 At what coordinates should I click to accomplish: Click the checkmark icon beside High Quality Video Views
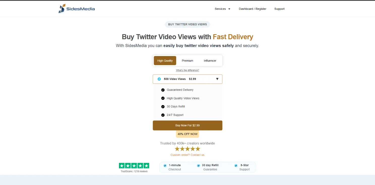coord(163,98)
